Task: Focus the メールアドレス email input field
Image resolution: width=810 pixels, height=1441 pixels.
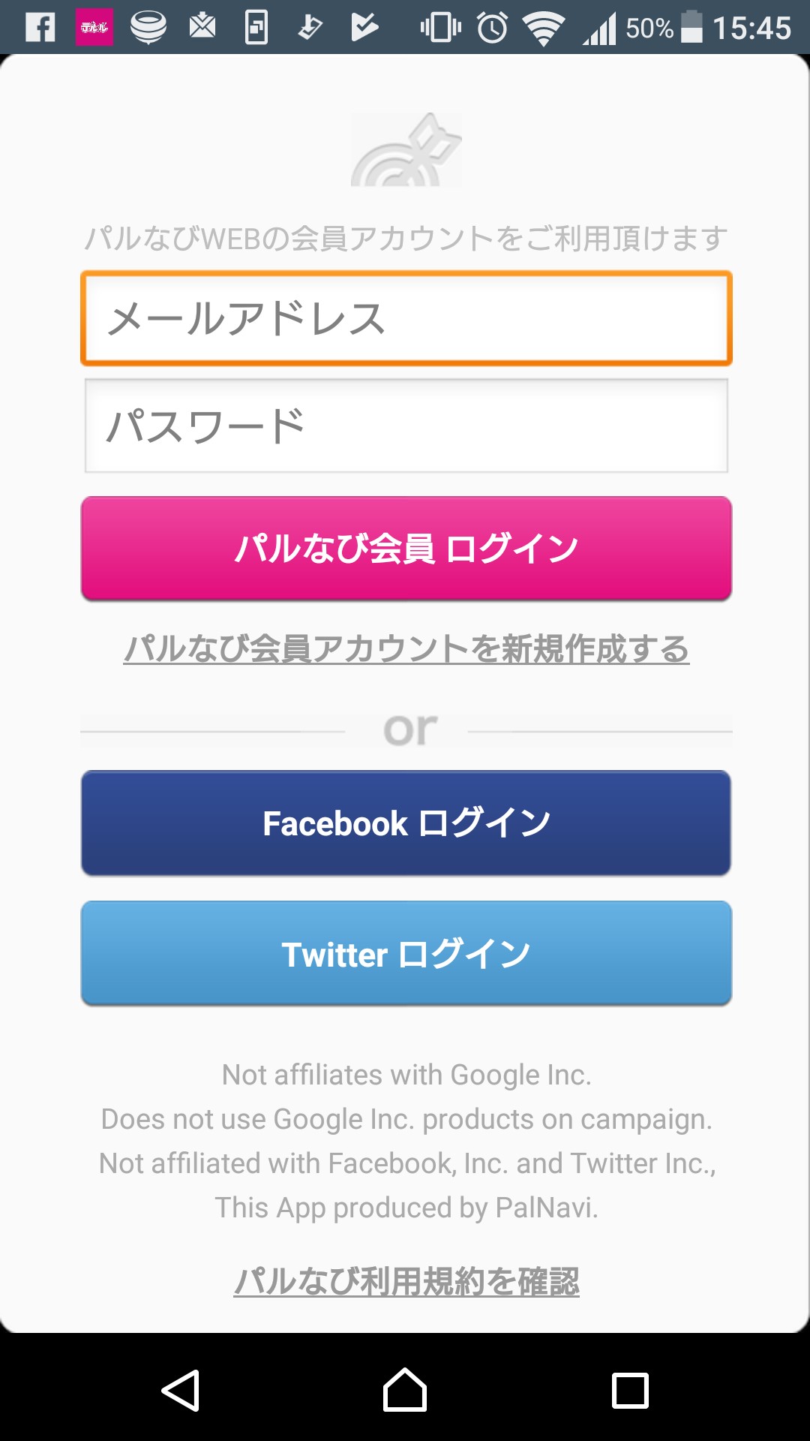Action: (x=406, y=318)
